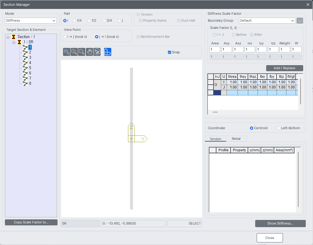Open the Mode Stiffness dropdown
Viewport: 313px width, 245px height.
tap(31, 20)
